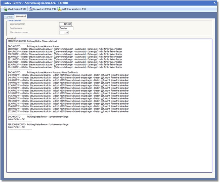
Task: Click the Wiederholen (F10) toolbar icon
Action: tap(5, 9)
